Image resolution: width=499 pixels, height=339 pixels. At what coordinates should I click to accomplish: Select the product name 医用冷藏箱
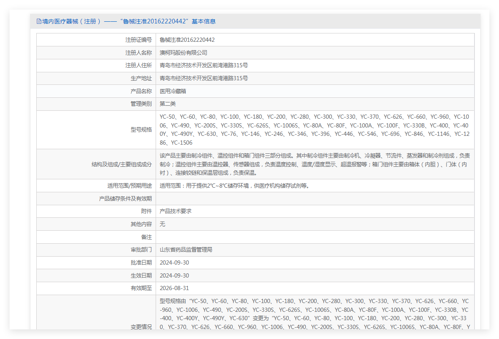(x=173, y=91)
